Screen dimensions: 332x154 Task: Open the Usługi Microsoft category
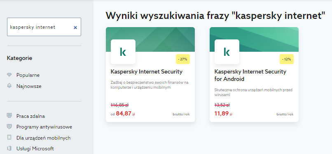point(35,149)
